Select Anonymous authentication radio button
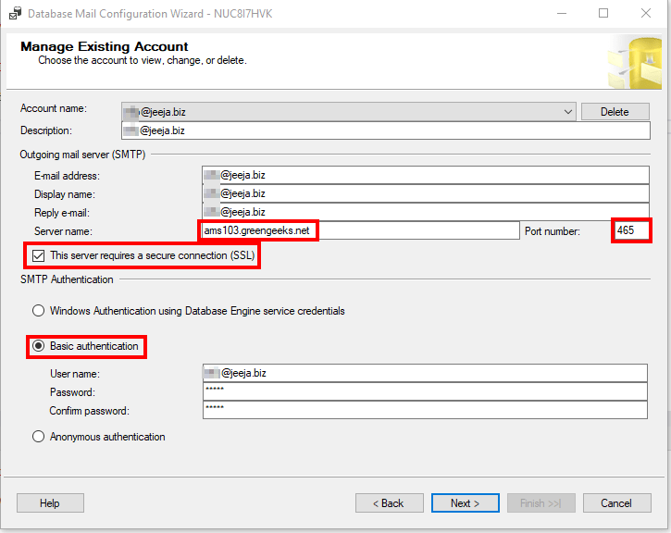671x533 pixels. [39, 437]
